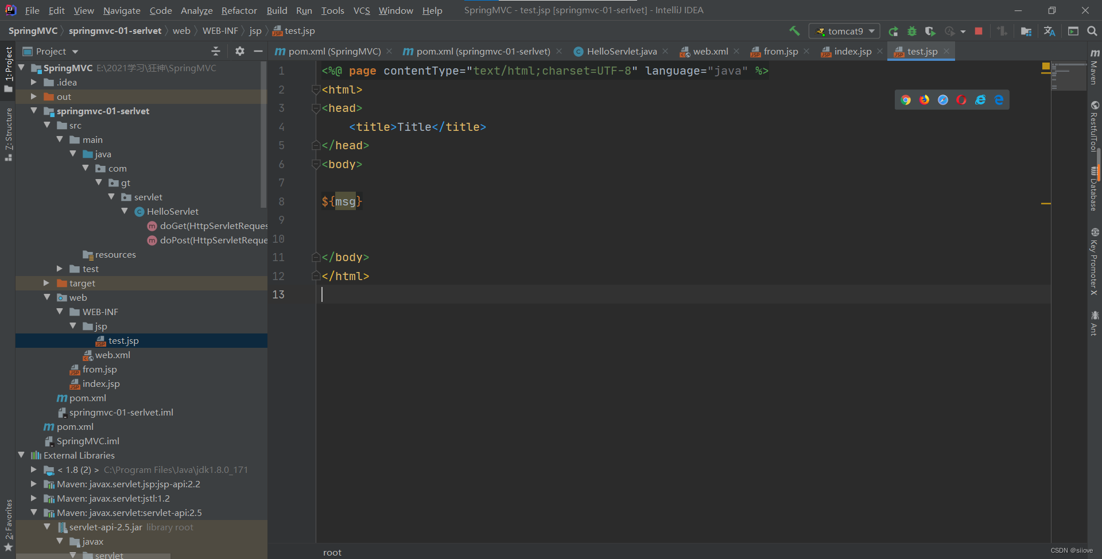This screenshot has height=559, width=1102.
Task: Click the Project tree horizontal scrollbar
Action: coord(93,556)
